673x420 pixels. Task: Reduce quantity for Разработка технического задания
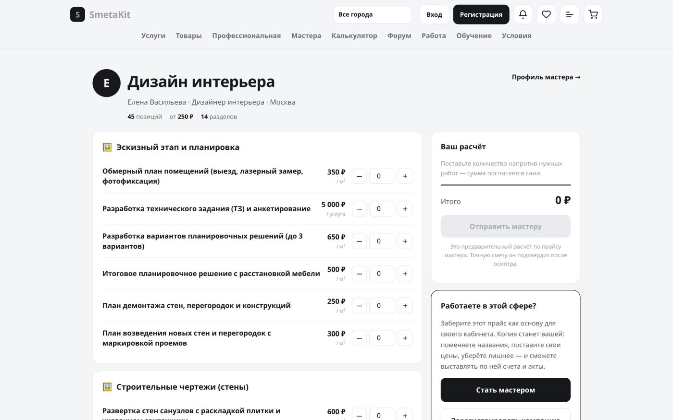click(360, 209)
